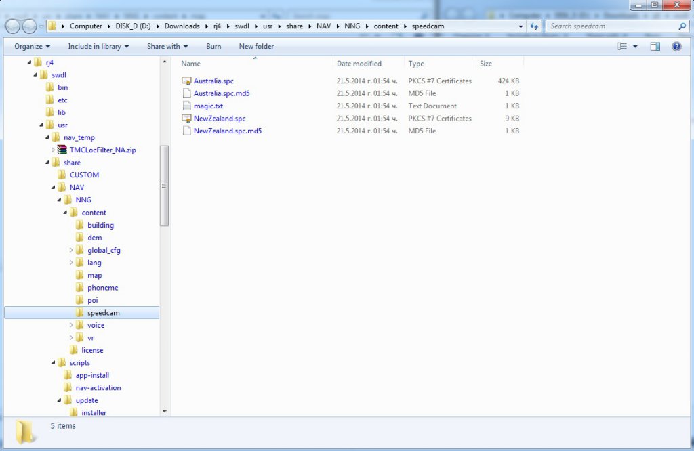694x451 pixels.
Task: Click the Refresh button beside address bar
Action: [534, 26]
